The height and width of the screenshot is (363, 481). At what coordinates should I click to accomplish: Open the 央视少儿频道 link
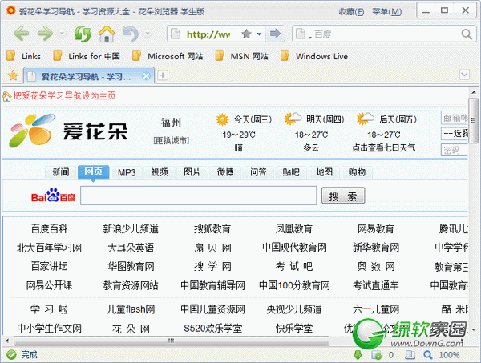tap(294, 309)
